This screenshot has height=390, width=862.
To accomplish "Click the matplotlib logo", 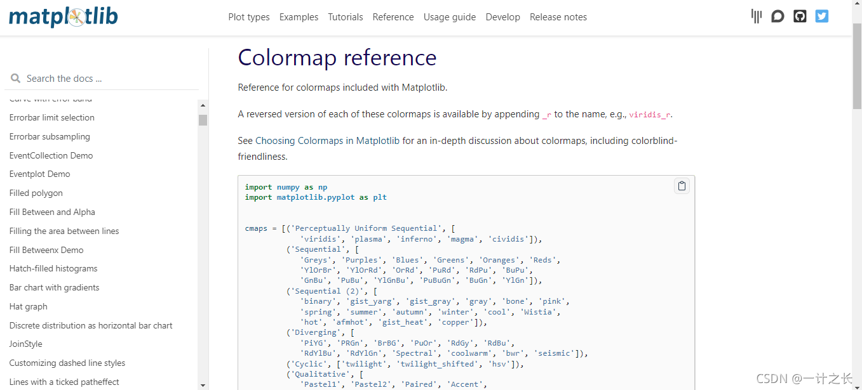I will pos(64,16).
